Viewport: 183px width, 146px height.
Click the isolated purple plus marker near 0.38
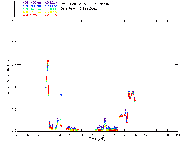[61, 89]
